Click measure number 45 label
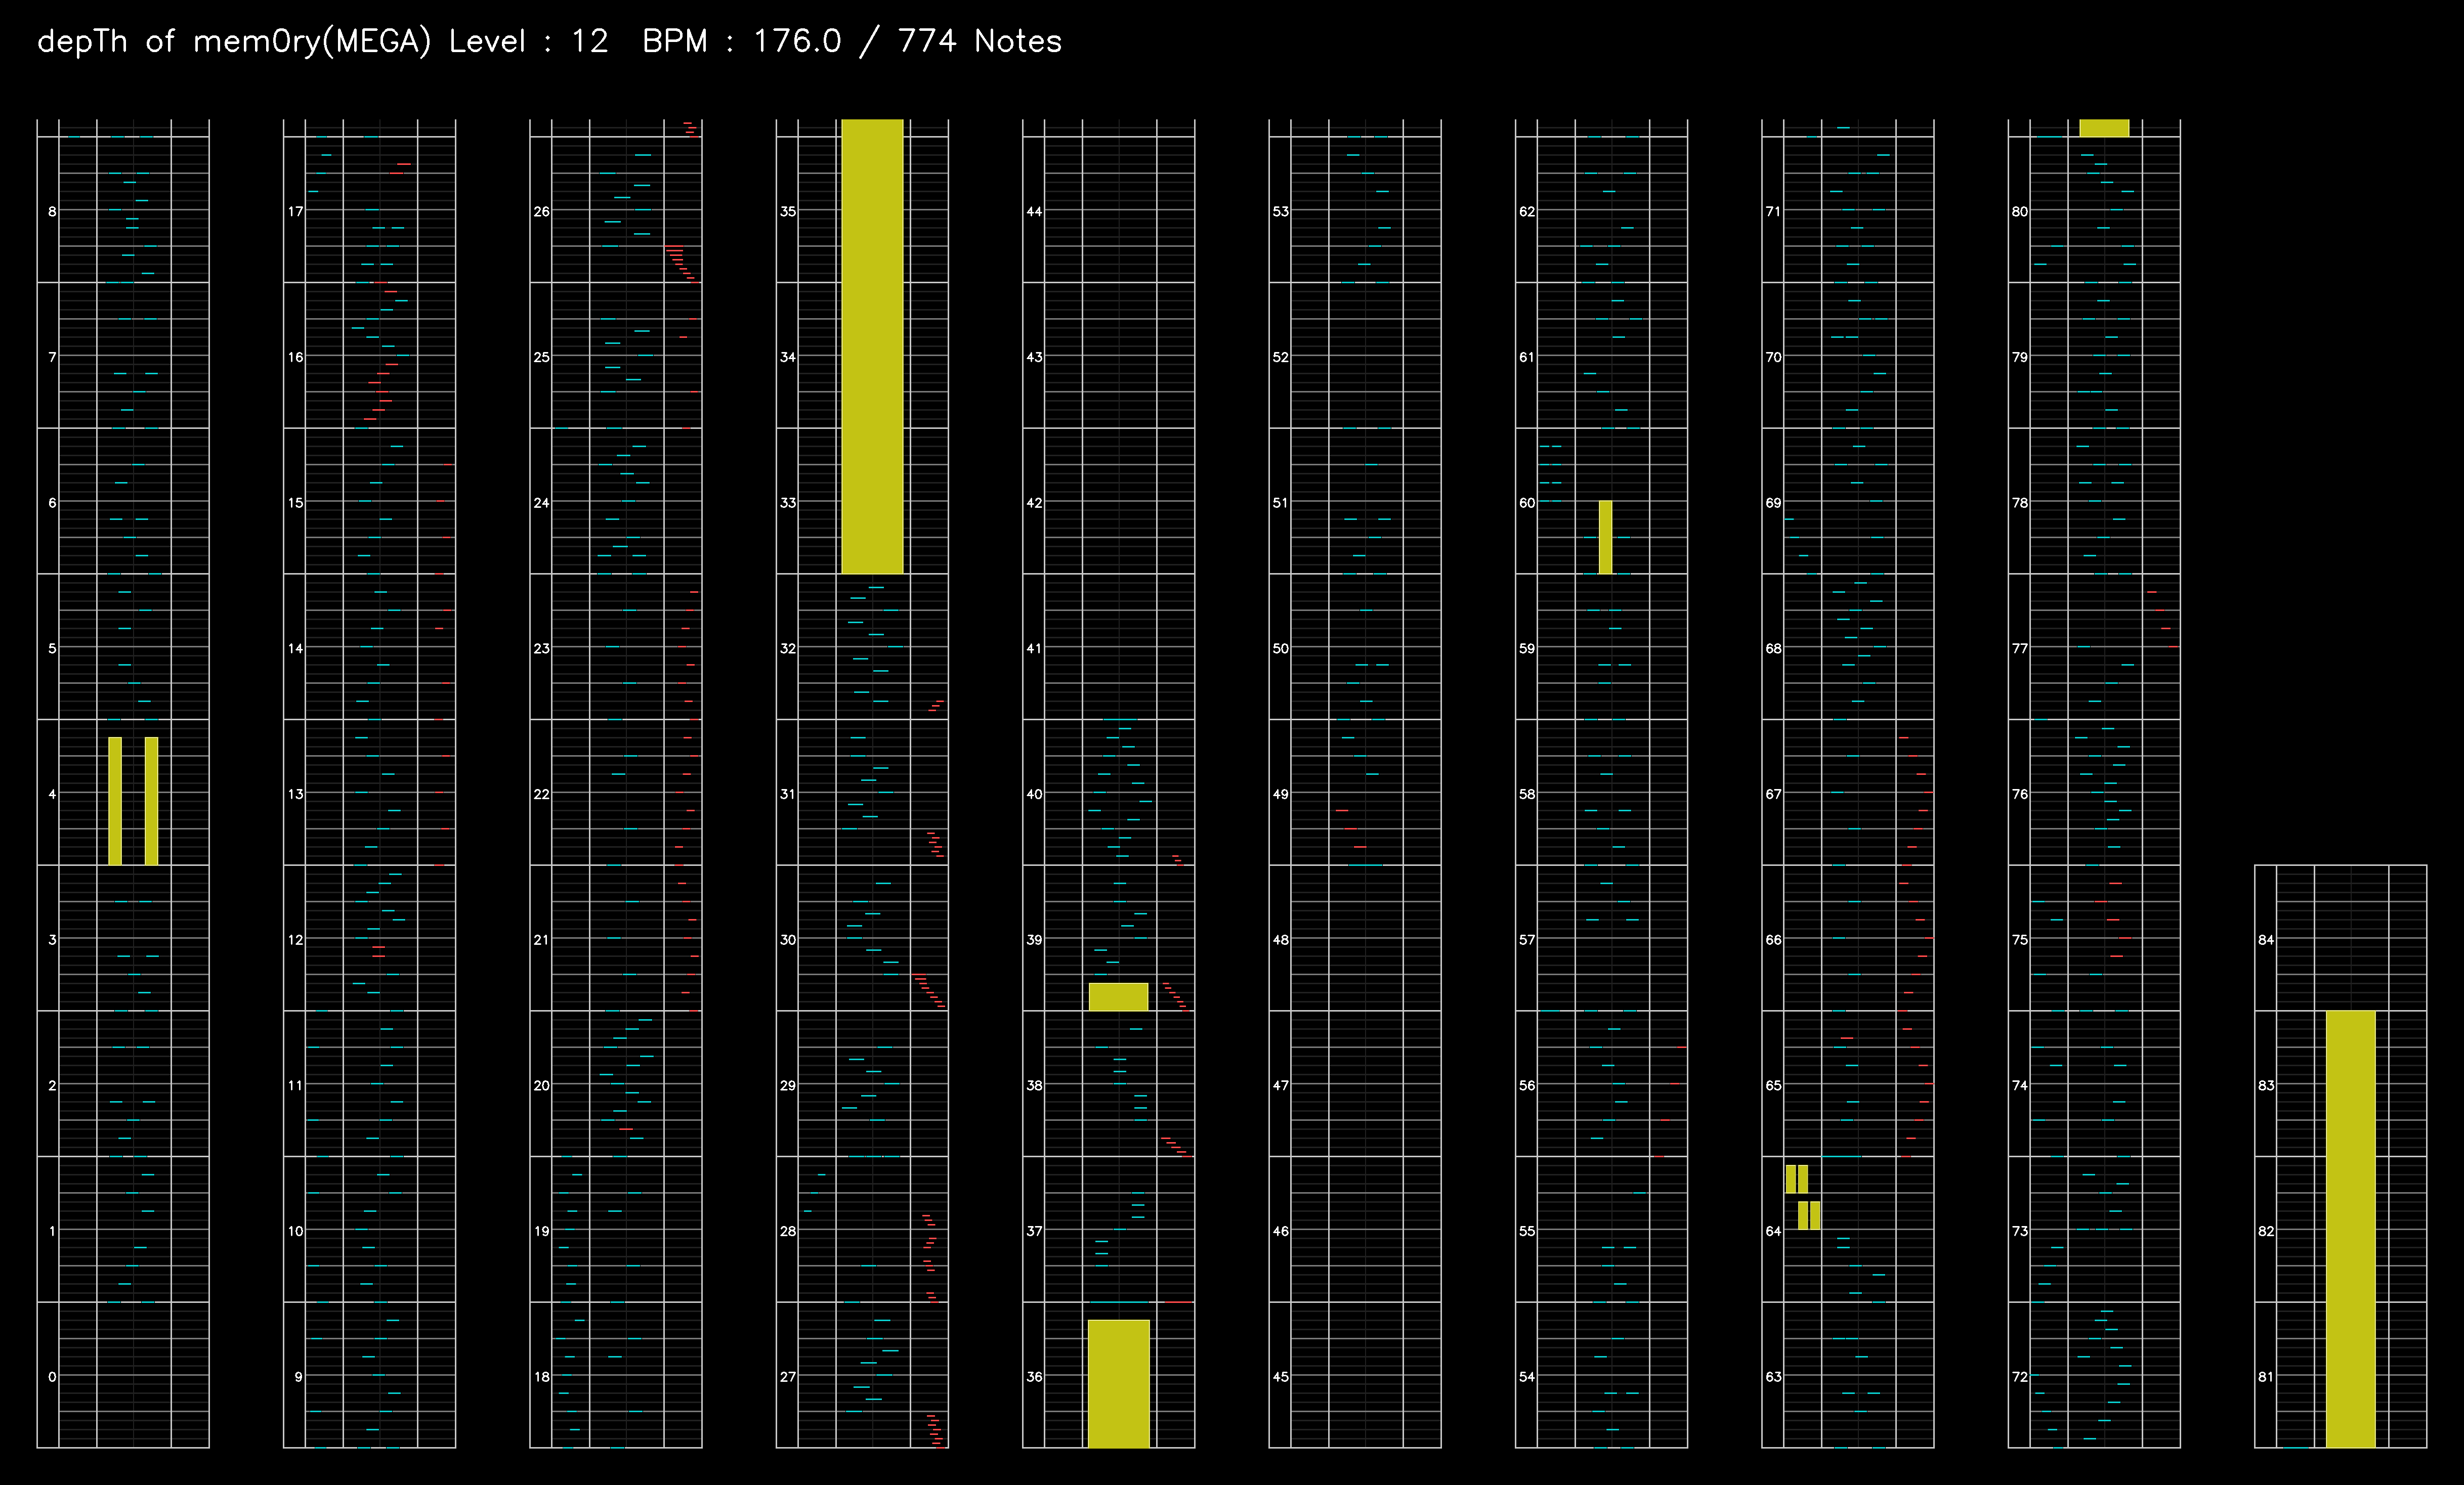Screen dimensions: 2464x1485 point(1280,1377)
